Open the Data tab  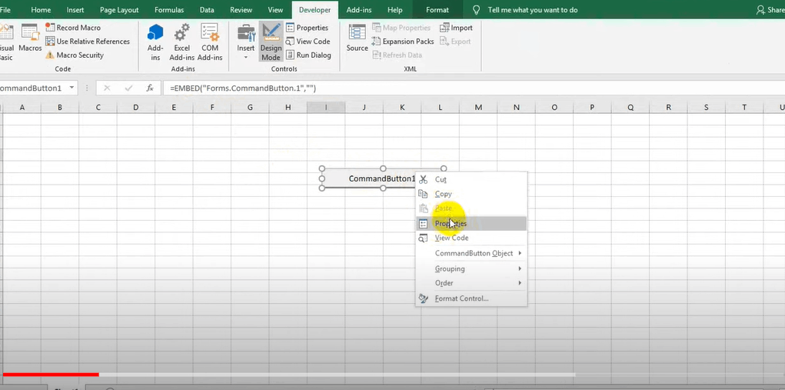point(207,9)
